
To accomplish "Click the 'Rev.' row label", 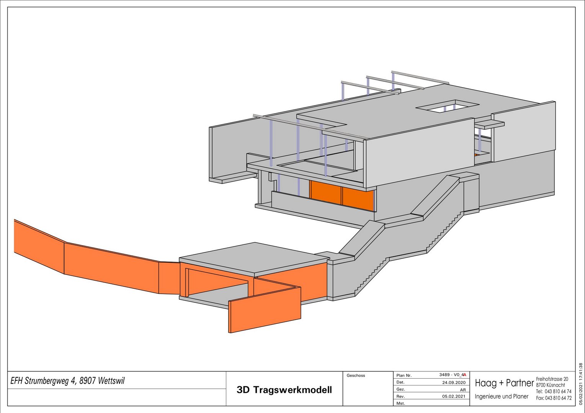I will tap(400, 397).
